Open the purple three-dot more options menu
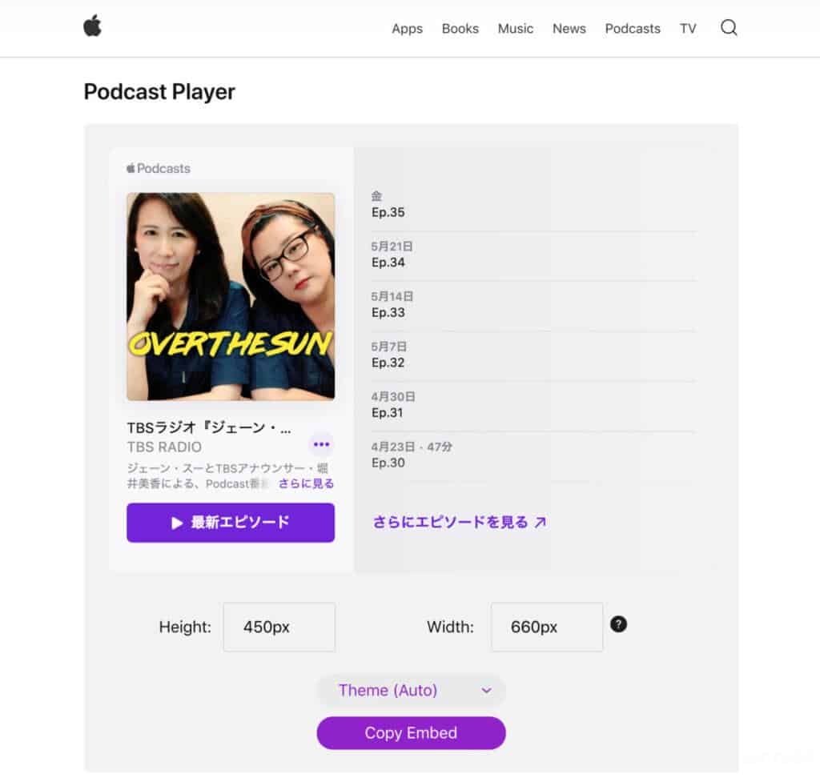The image size is (820, 778). coord(321,444)
